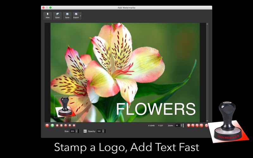Move the layer up with the red up-arrow icon
This screenshot has width=253, height=158.
(x=70, y=125)
